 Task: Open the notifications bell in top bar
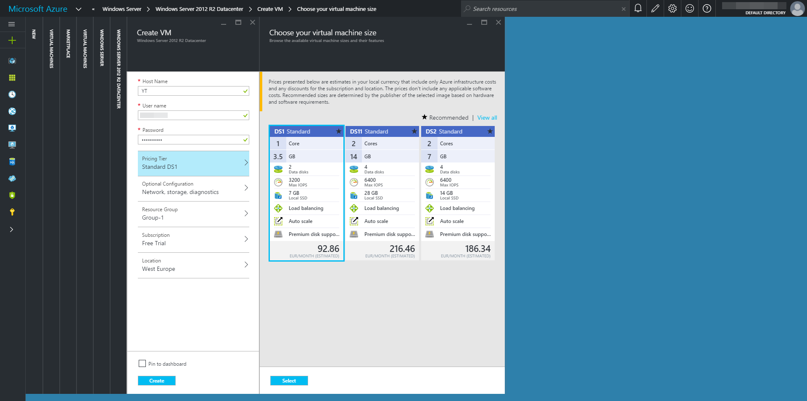638,8
